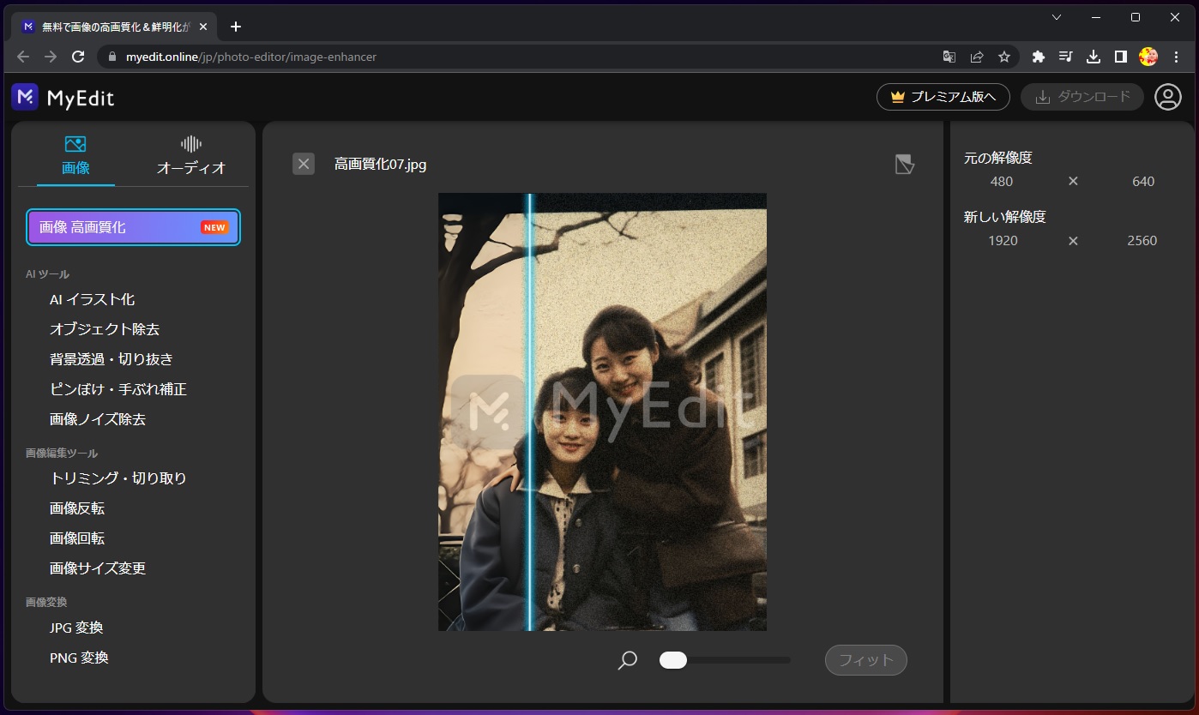This screenshot has height=715, width=1199.
Task: Switch to the 画像 tab
Action: click(75, 154)
